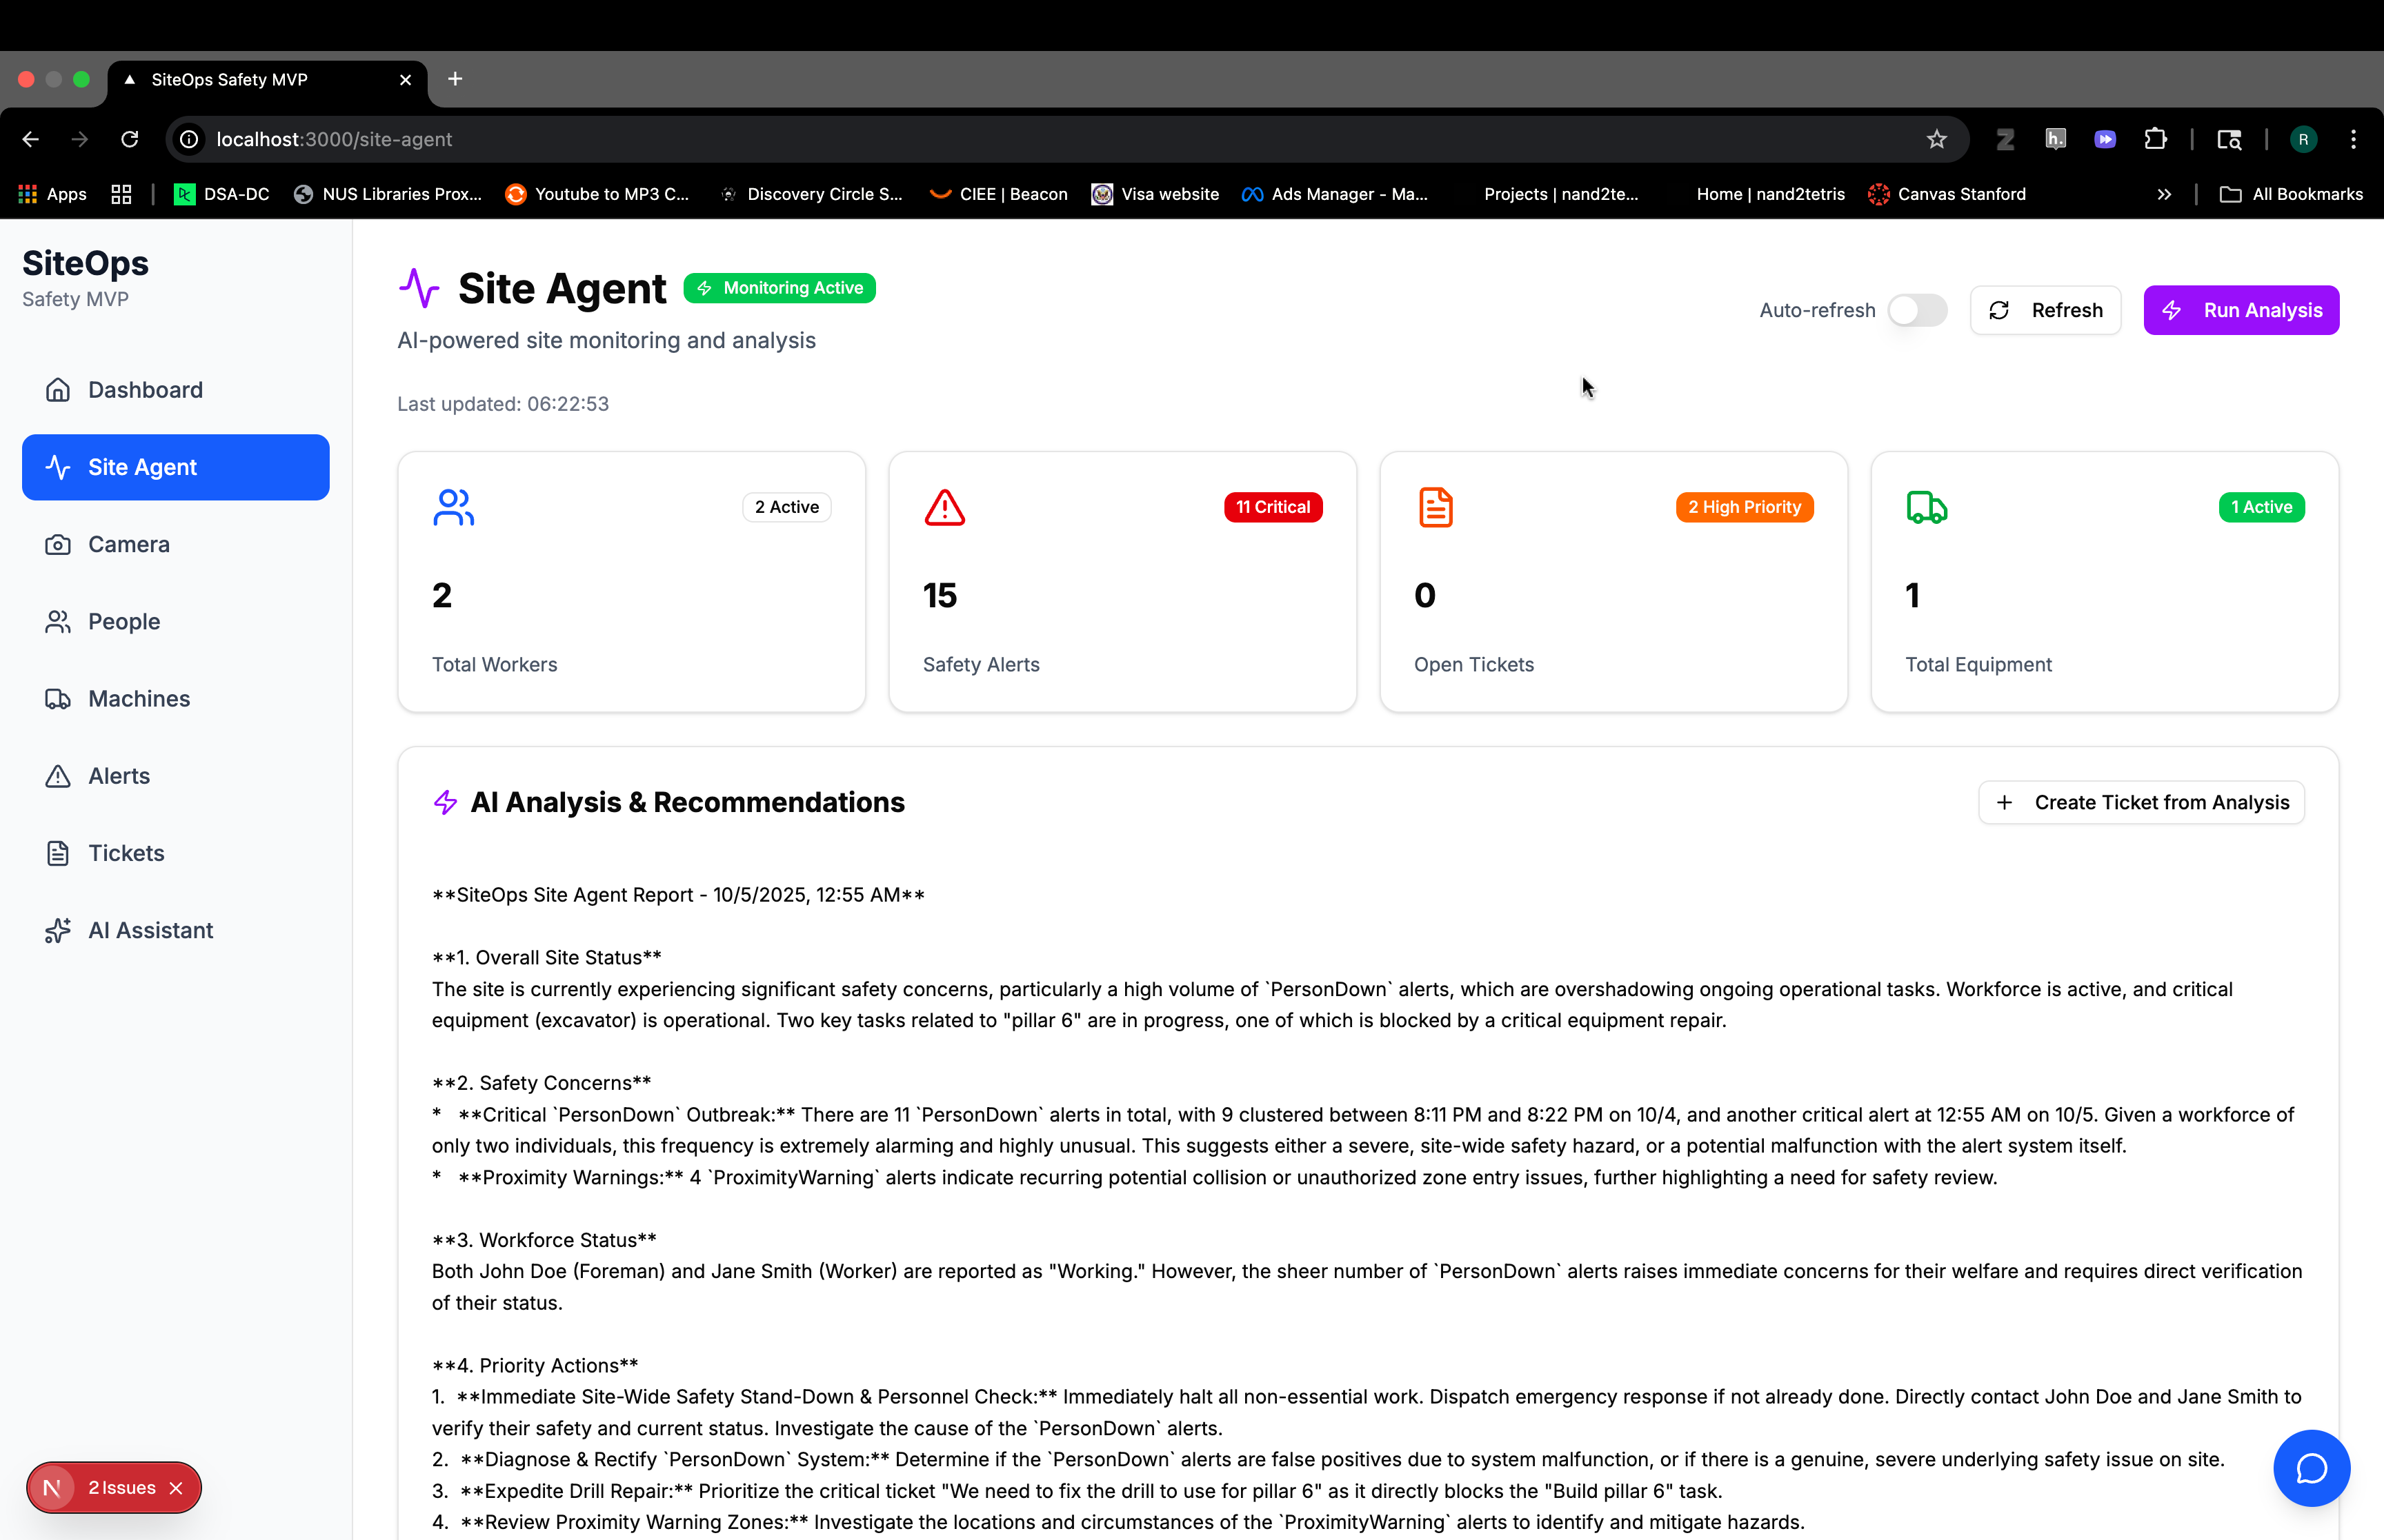Click the Total Equipment truck icon

pyautogui.click(x=1926, y=507)
